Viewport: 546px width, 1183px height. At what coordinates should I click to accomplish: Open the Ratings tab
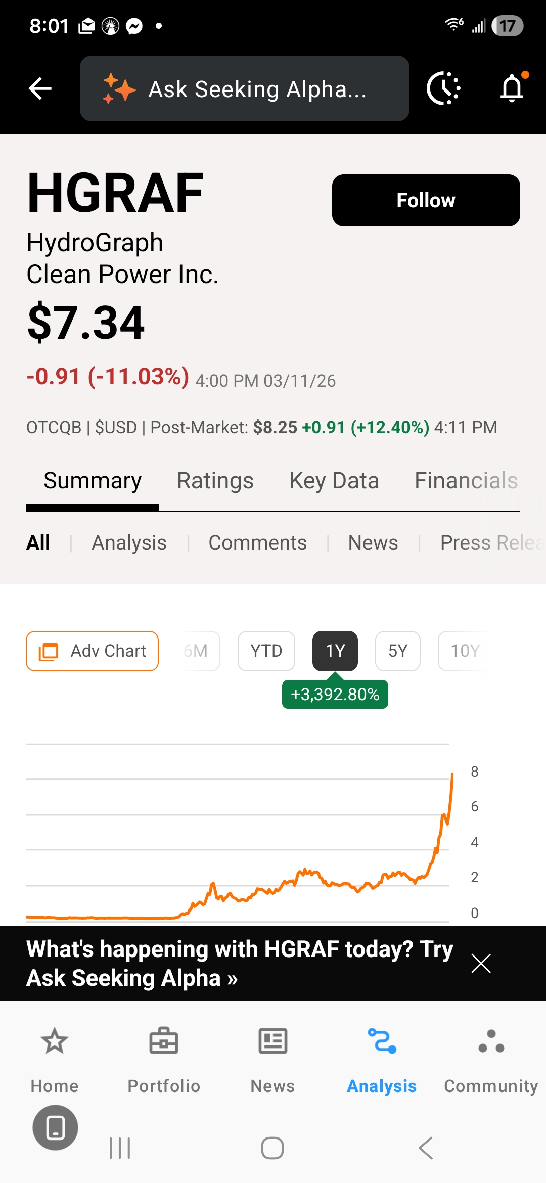pyautogui.click(x=215, y=481)
